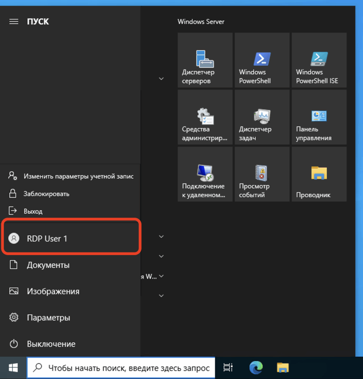Click the RDP User 1 account button
Image resolution: width=363 pixels, height=379 pixels.
(x=70, y=239)
